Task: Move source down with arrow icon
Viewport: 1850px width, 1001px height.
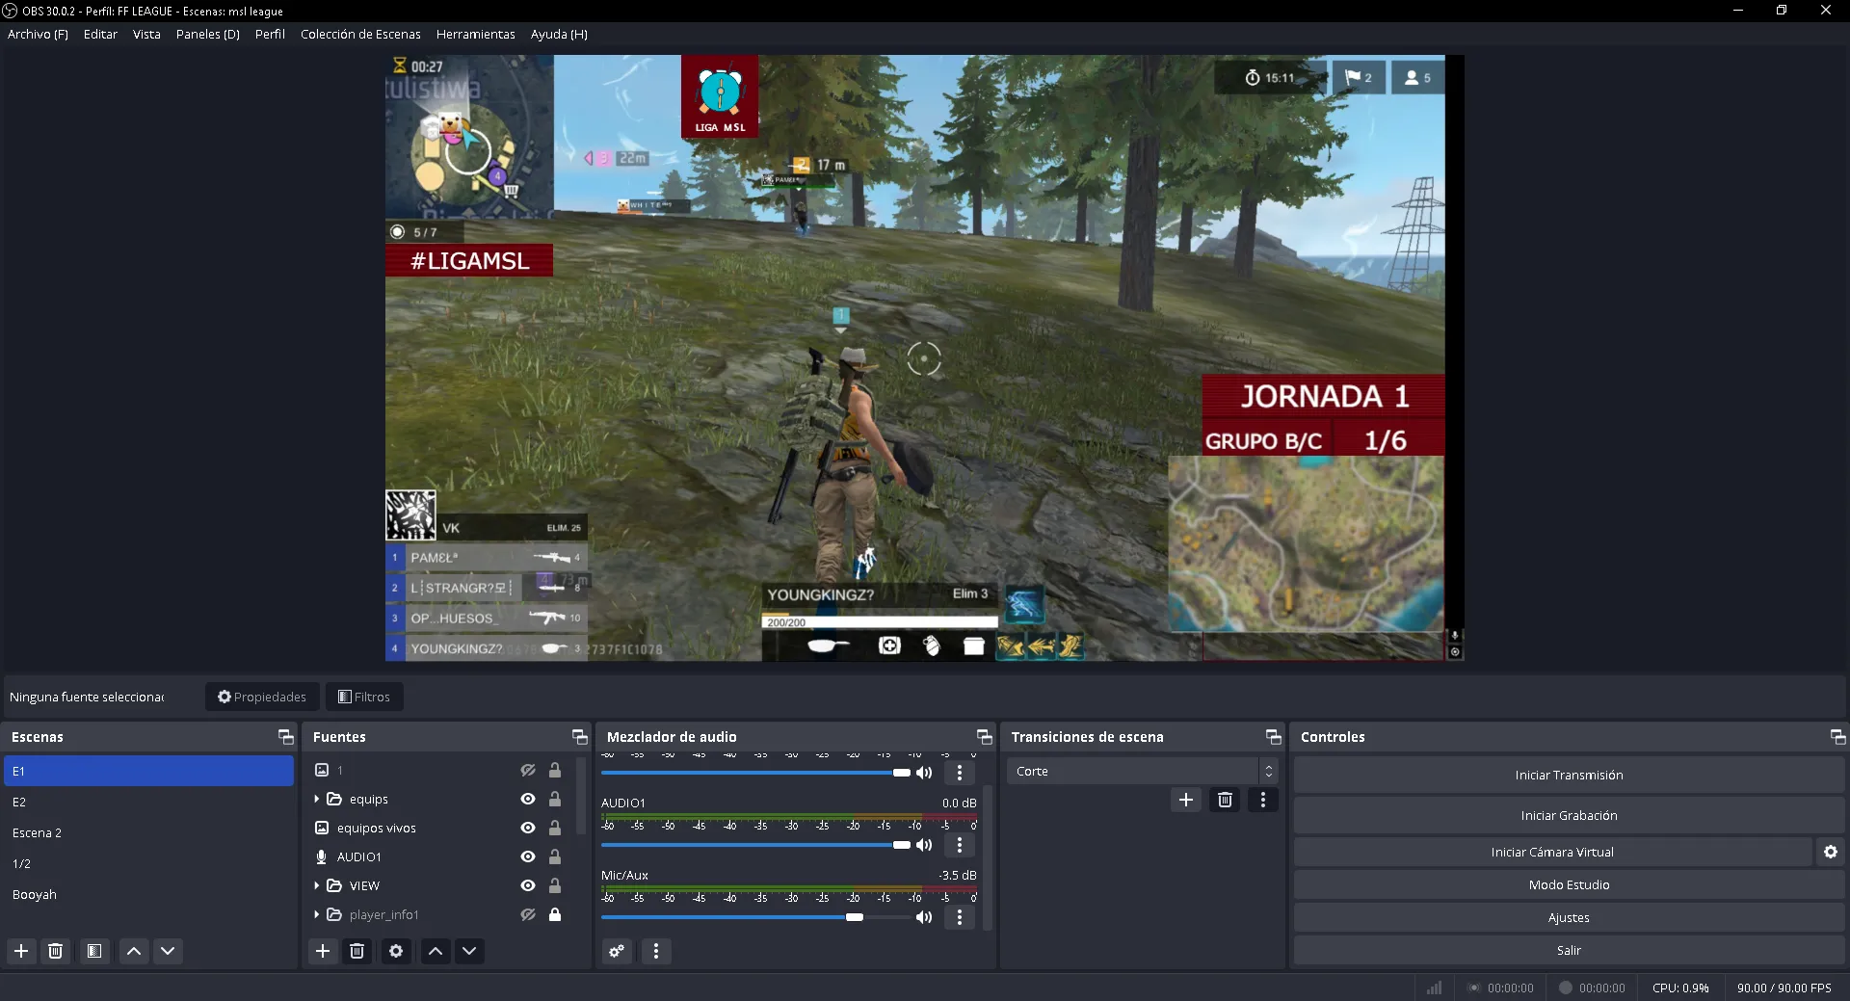Action: click(x=469, y=951)
